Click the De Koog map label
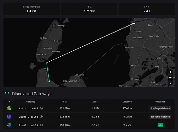178x132 pixels. [43, 38]
